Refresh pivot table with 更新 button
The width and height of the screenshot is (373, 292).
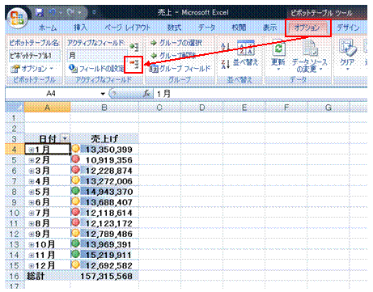tap(278, 55)
